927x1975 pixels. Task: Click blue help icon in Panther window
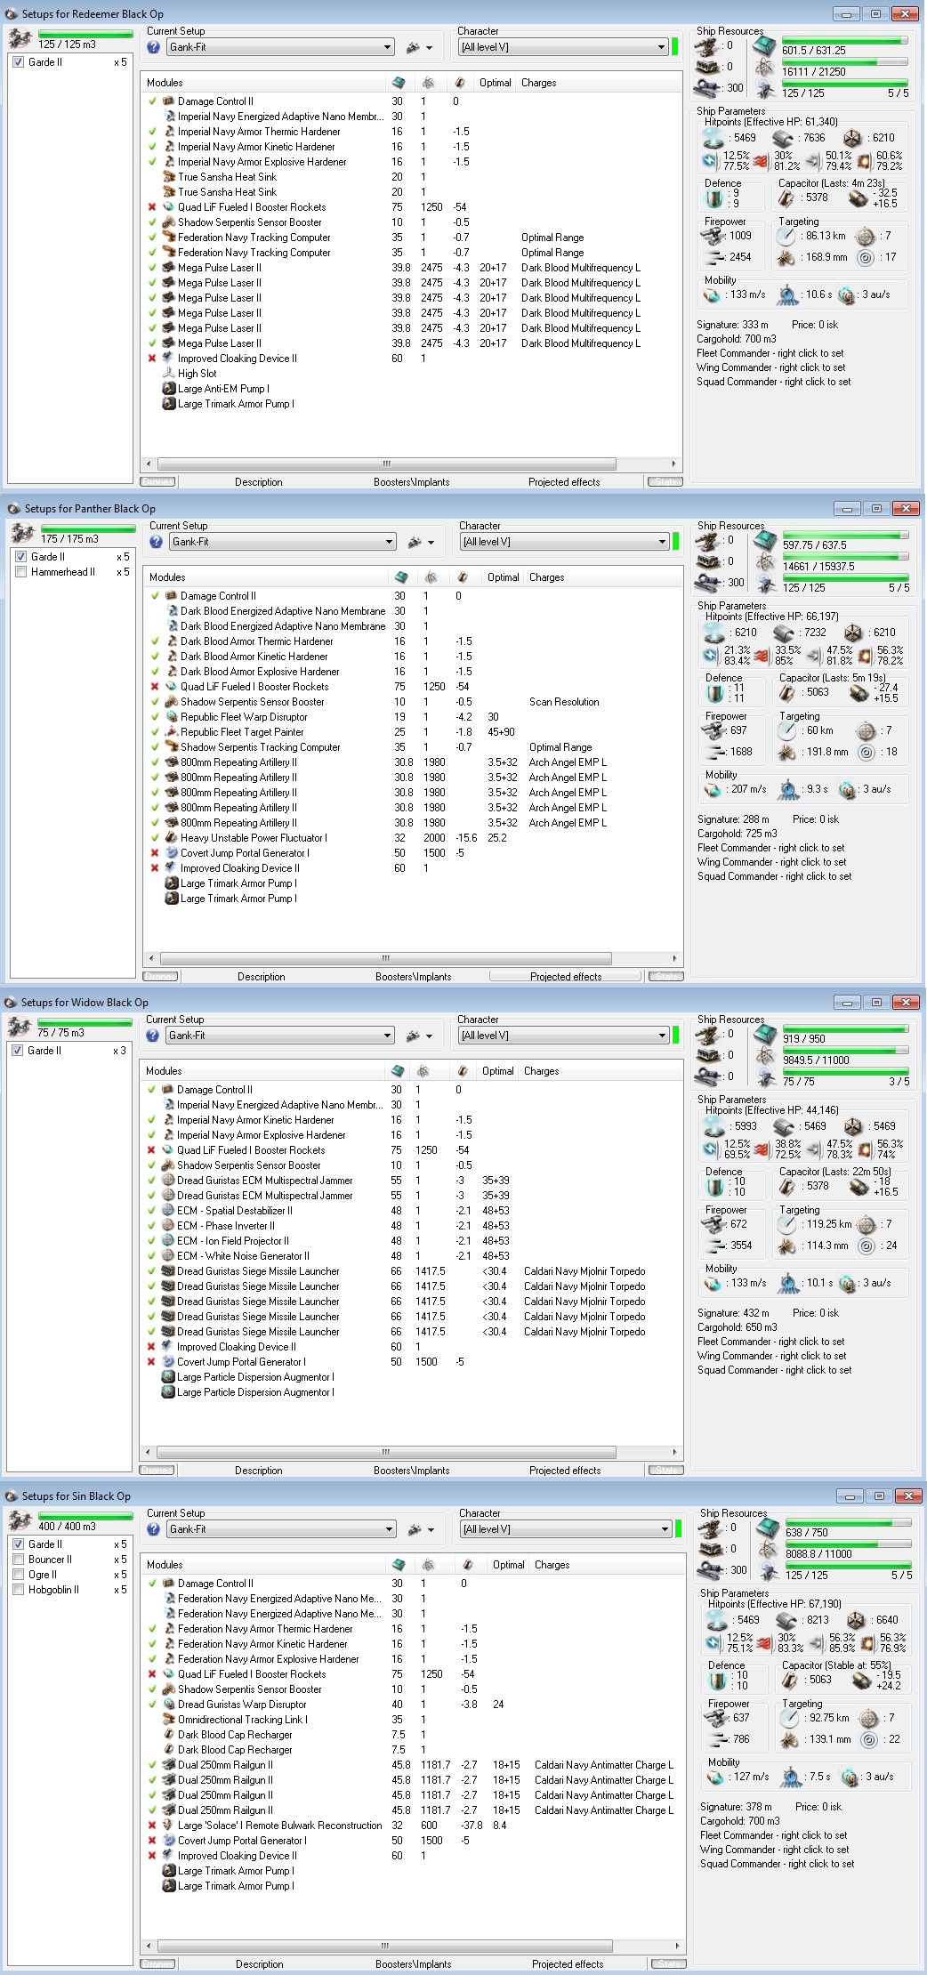(x=157, y=542)
